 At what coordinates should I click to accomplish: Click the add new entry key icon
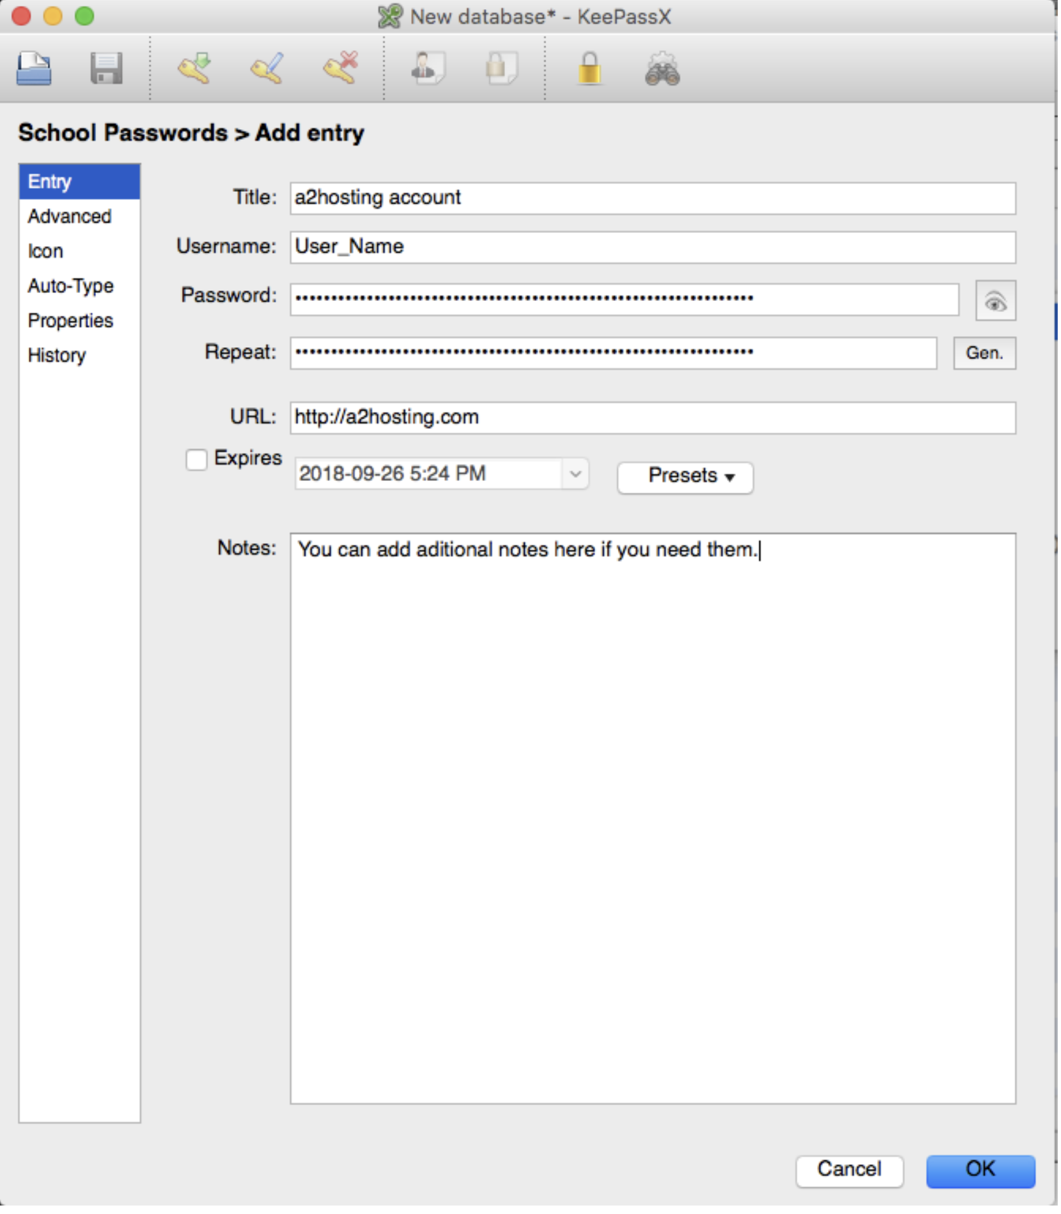(x=194, y=69)
